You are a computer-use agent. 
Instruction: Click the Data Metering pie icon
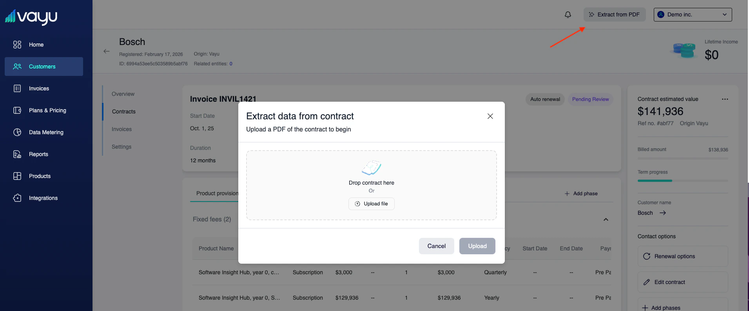coord(17,132)
